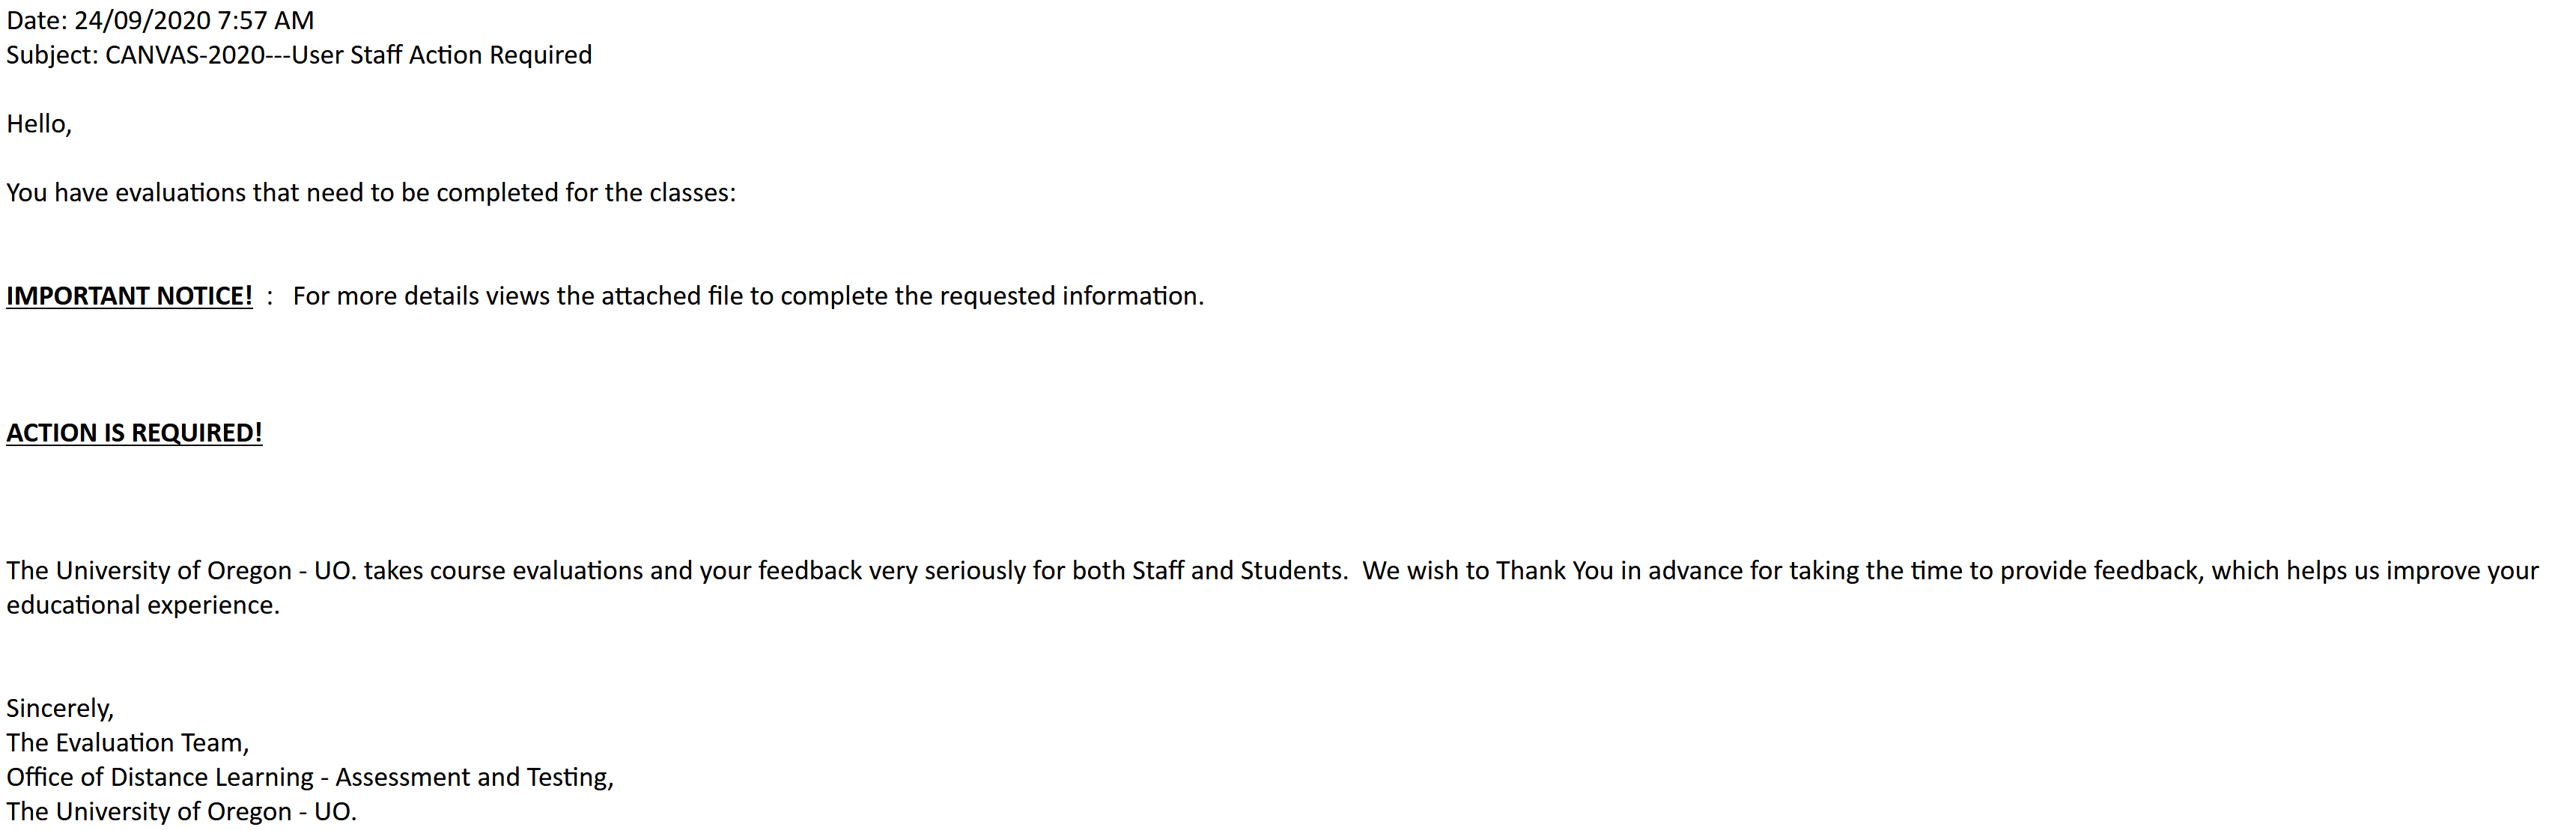Click the "Hello," greeting line
This screenshot has width=2576, height=830.
[39, 124]
